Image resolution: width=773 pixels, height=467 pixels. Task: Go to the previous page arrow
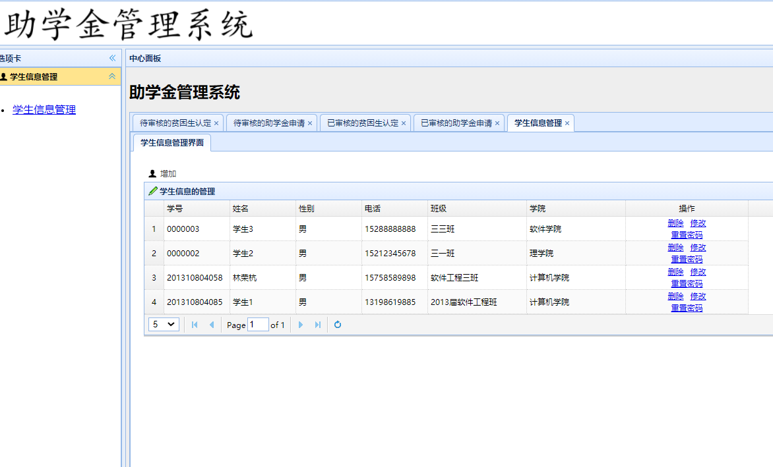[x=211, y=325]
